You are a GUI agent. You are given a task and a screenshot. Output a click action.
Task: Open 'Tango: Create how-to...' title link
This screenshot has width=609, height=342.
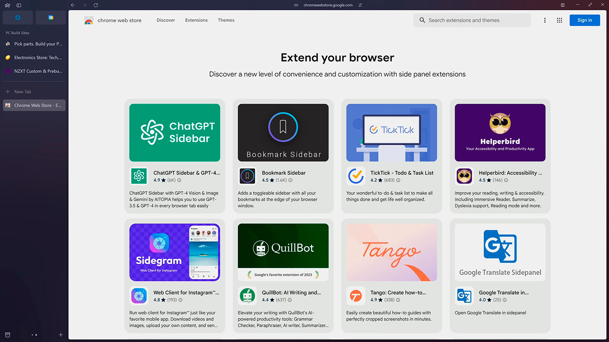click(x=399, y=293)
